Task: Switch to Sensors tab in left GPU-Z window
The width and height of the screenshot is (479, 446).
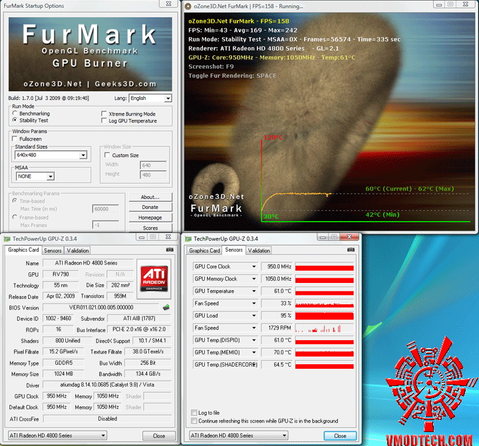Action: click(53, 251)
